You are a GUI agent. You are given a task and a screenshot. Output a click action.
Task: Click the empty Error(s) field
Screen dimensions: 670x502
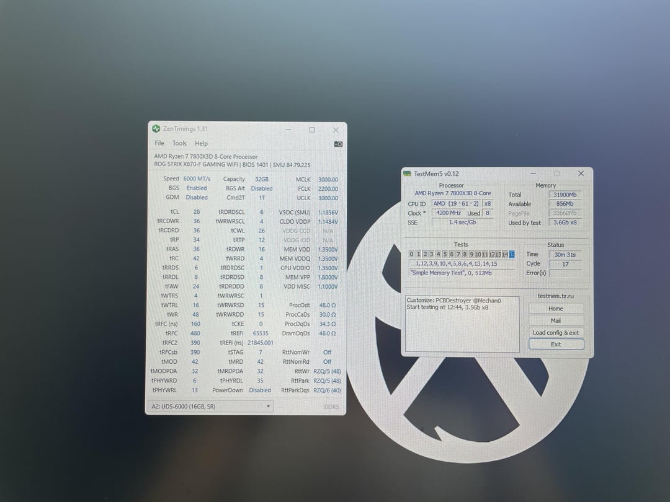(x=565, y=273)
